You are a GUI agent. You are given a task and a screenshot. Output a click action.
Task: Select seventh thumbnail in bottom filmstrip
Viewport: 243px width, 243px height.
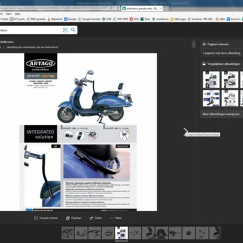coord(149,233)
